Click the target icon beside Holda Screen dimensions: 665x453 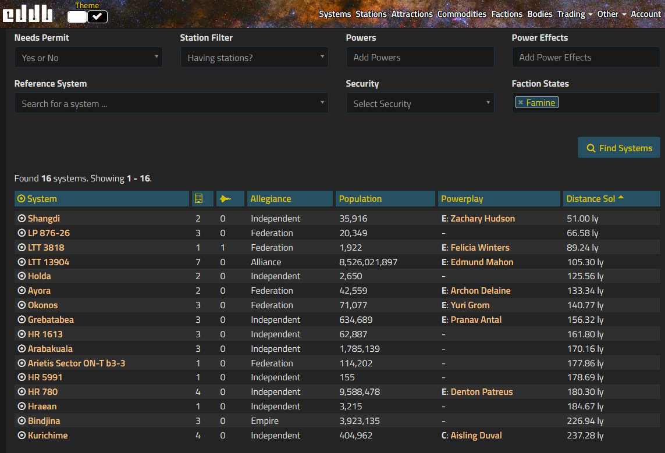tap(22, 276)
